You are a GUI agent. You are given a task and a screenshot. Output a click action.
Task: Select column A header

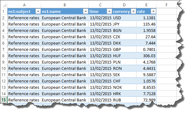pyautogui.click(x=24, y=5)
